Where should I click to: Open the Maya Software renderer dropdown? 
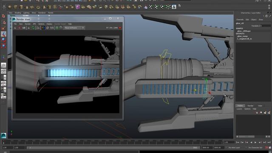tap(74, 28)
